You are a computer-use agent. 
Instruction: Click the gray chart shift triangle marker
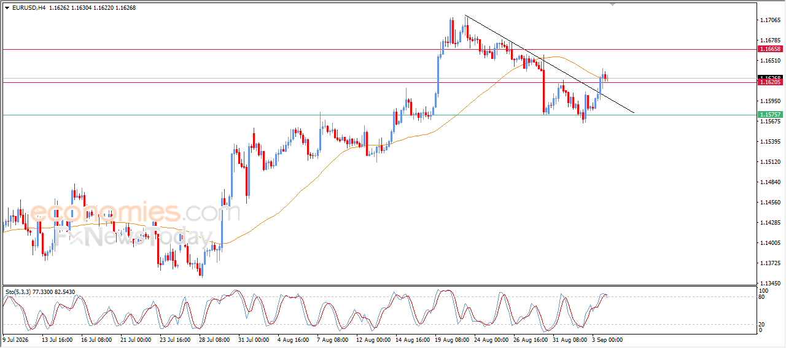click(612, 4)
